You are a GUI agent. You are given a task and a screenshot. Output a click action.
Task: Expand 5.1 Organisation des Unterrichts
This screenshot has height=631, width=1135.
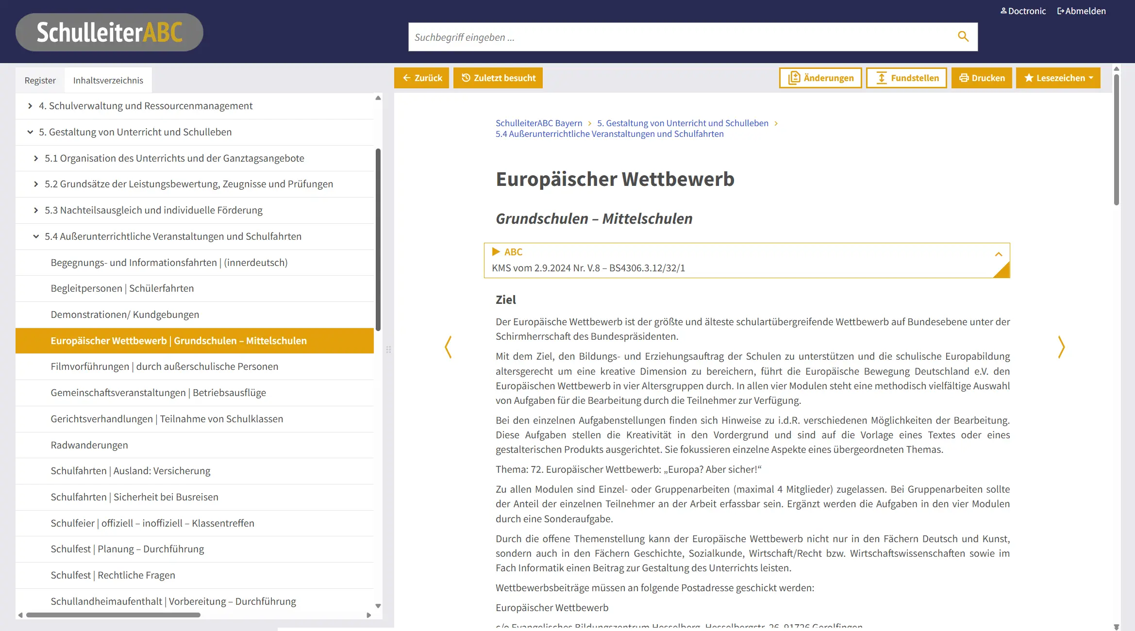(36, 158)
